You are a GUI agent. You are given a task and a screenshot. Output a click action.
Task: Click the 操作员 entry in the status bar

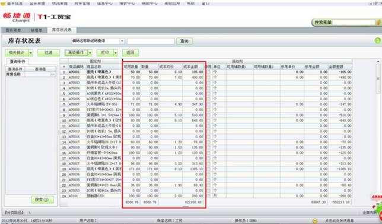click(x=246, y=221)
